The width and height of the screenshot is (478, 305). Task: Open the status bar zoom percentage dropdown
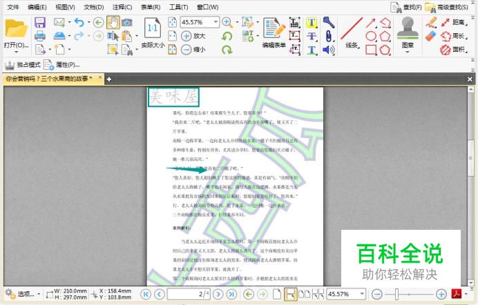[x=362, y=294]
